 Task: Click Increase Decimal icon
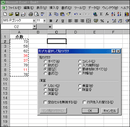tap(114, 21)
